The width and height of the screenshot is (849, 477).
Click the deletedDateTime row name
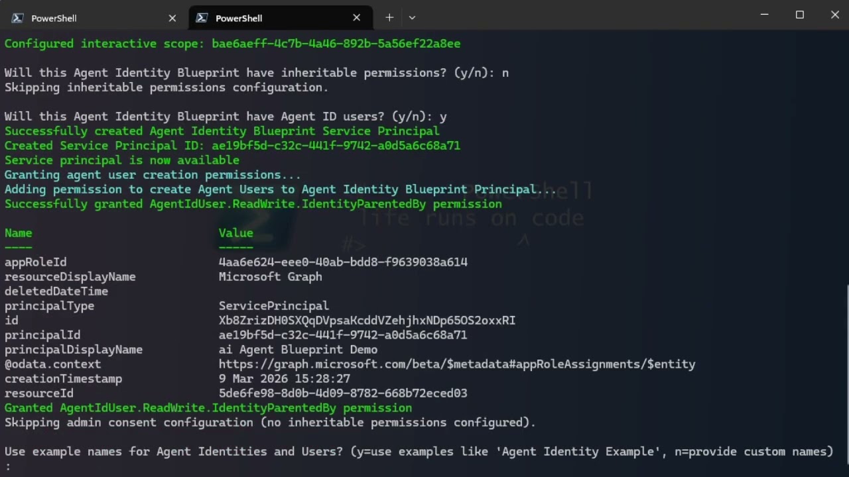(56, 291)
